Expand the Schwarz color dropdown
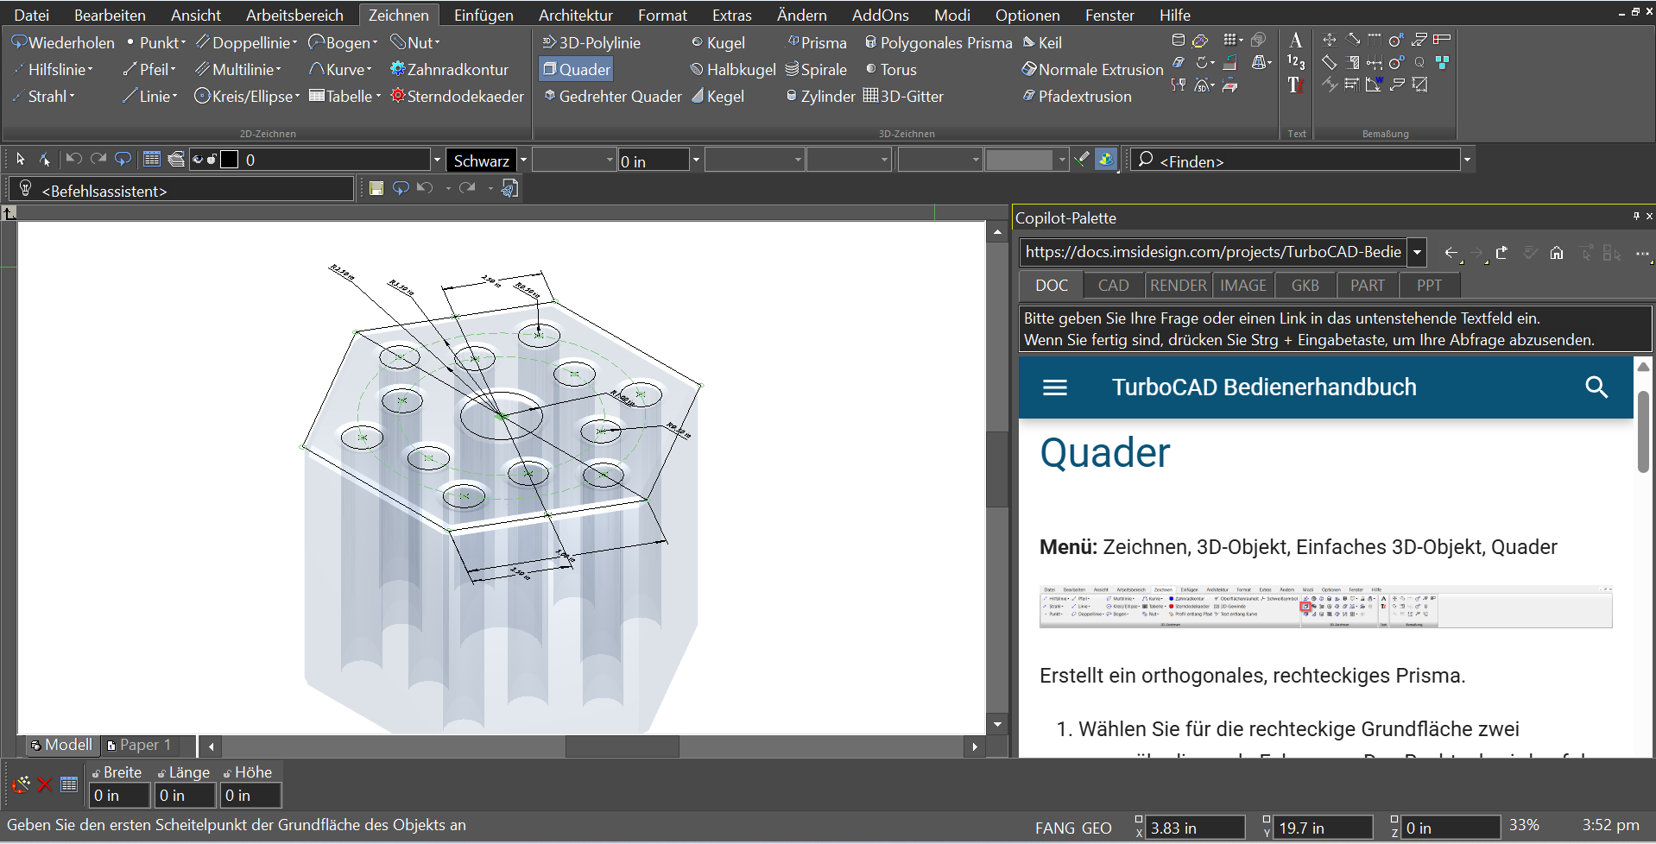Screen dimensions: 1656x844 point(523,160)
